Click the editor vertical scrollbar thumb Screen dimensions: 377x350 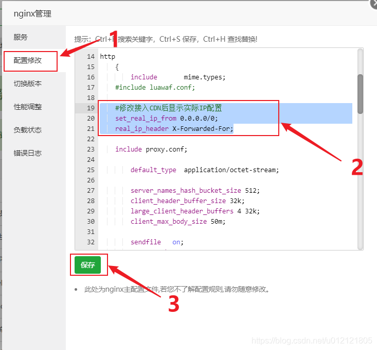[x=360, y=94]
